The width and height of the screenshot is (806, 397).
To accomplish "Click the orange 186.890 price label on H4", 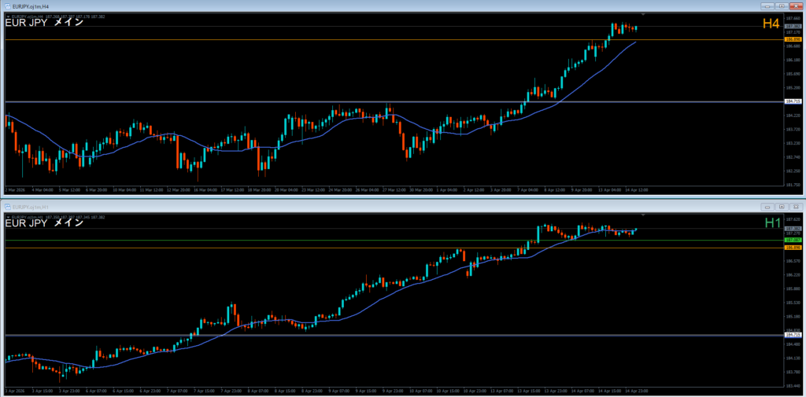I will click(x=793, y=39).
